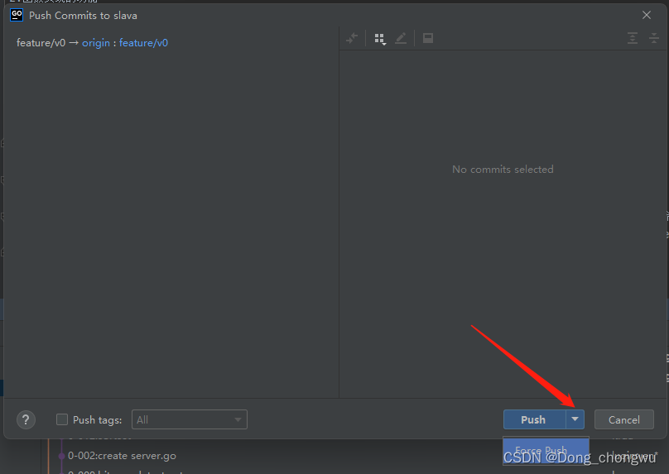Close the Push Commits dialog
669x474 pixels.
point(647,16)
